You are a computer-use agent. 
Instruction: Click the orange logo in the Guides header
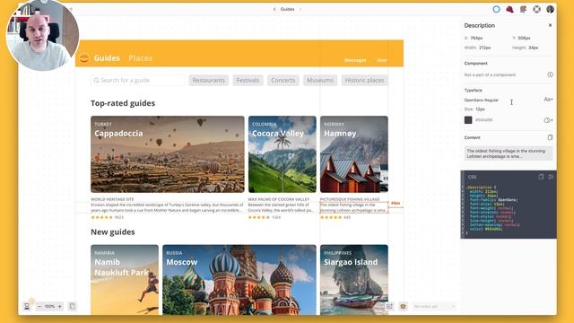tap(84, 57)
